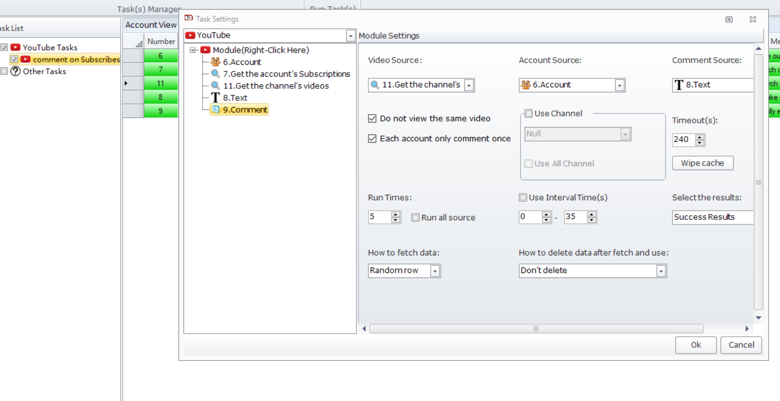The height and width of the screenshot is (401, 780).
Task: Click the Timeout(s) value field
Action: [682, 140]
